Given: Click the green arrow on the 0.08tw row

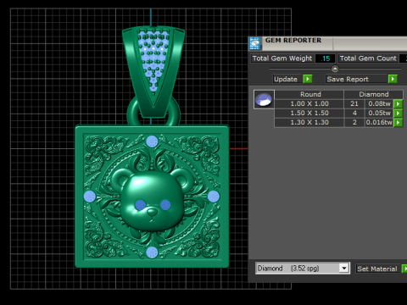Looking at the screenshot, I should click(398, 103).
